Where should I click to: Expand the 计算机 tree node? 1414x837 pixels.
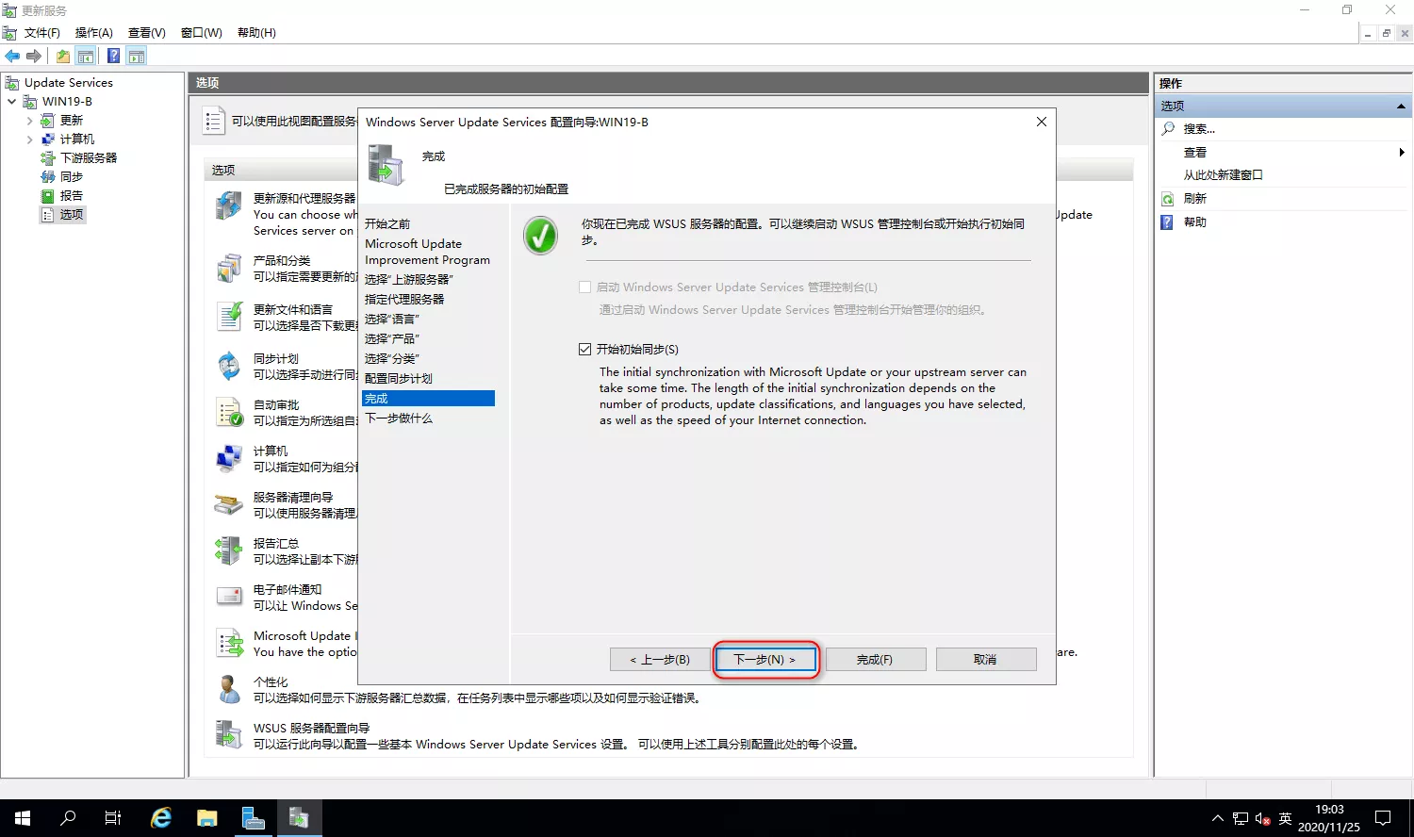point(30,139)
